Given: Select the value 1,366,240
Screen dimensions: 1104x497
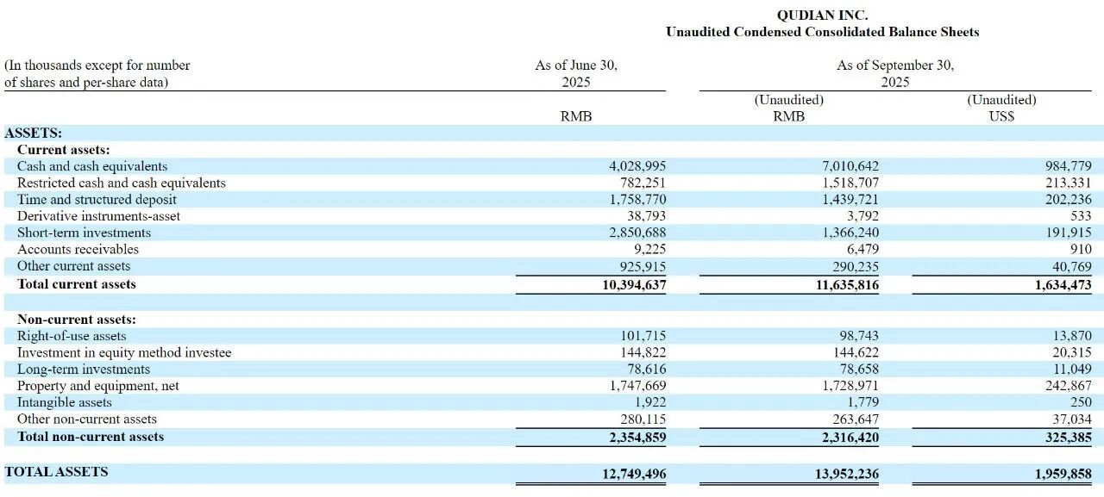Looking at the screenshot, I should pyautogui.click(x=850, y=233).
